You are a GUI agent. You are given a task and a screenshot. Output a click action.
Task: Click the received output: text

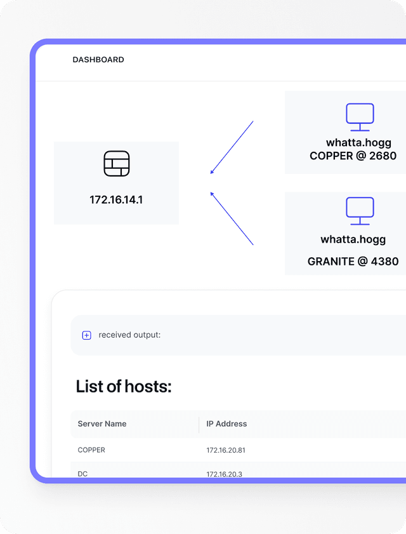(129, 335)
